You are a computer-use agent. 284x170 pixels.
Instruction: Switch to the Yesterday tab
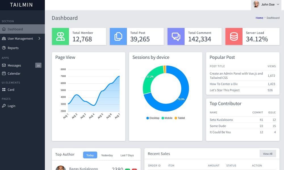click(107, 155)
